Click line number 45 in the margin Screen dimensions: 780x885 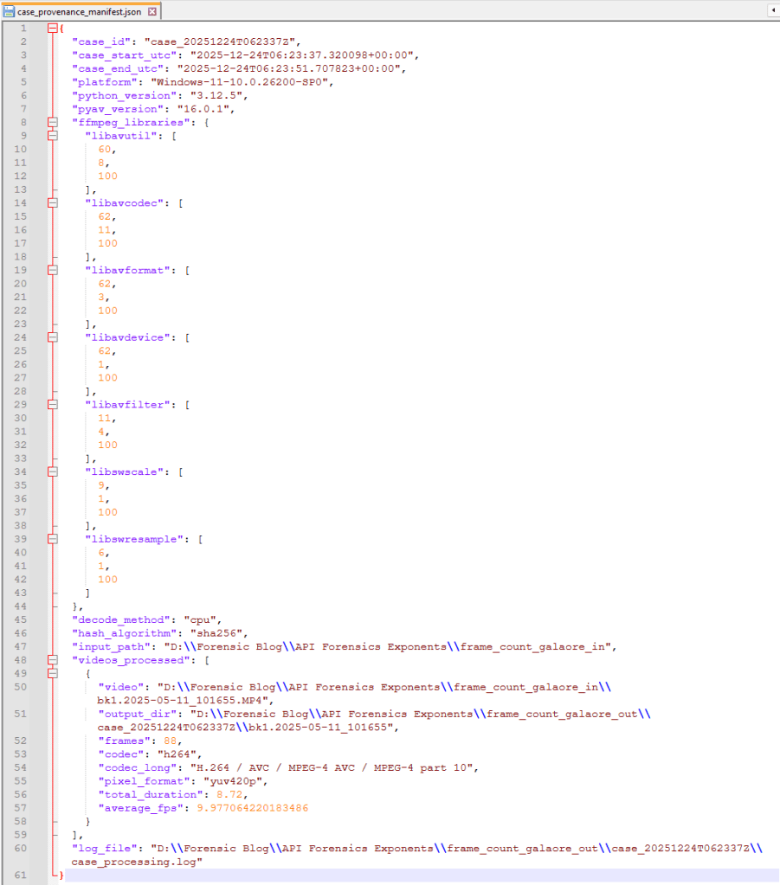coord(22,619)
